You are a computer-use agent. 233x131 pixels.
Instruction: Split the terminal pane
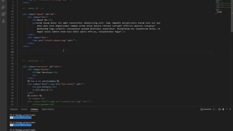point(220,109)
